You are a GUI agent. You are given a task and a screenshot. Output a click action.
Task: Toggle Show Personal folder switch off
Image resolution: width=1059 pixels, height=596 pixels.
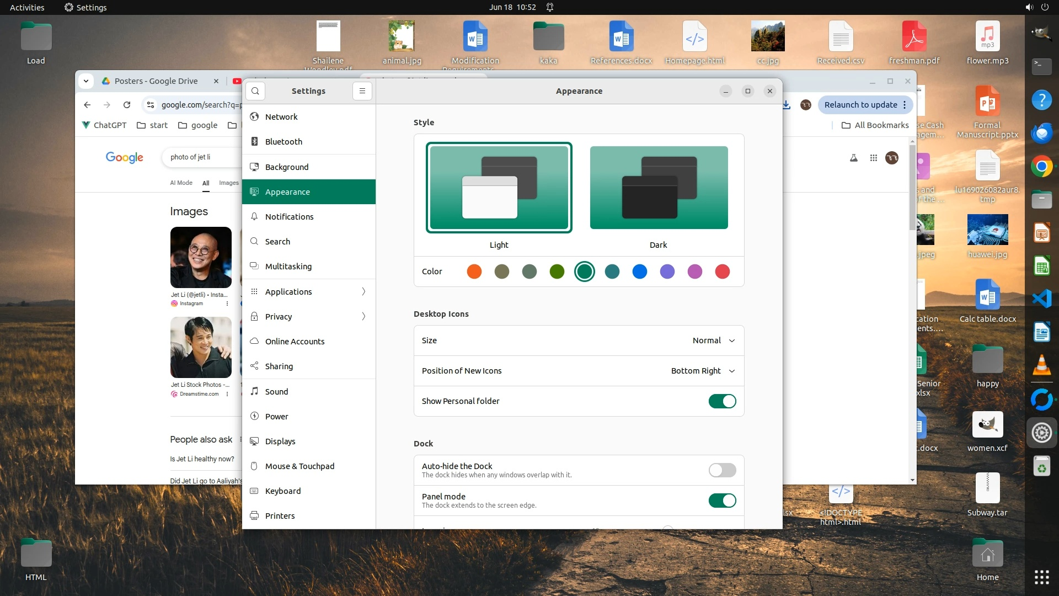pos(722,401)
